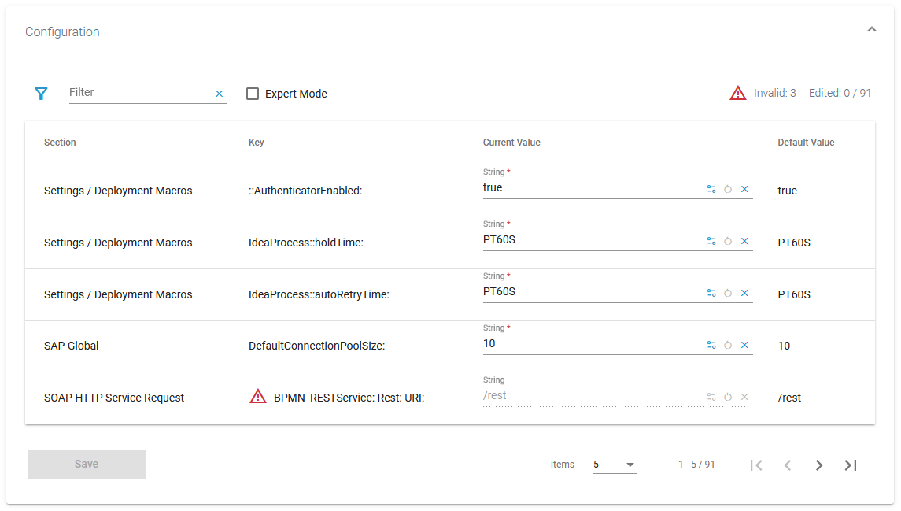This screenshot has height=511, width=901.
Task: Click the previous page arrow
Action: tap(788, 465)
